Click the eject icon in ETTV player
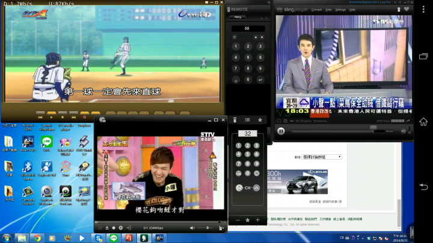Viewport: 433px width, 243px height. click(x=107, y=228)
